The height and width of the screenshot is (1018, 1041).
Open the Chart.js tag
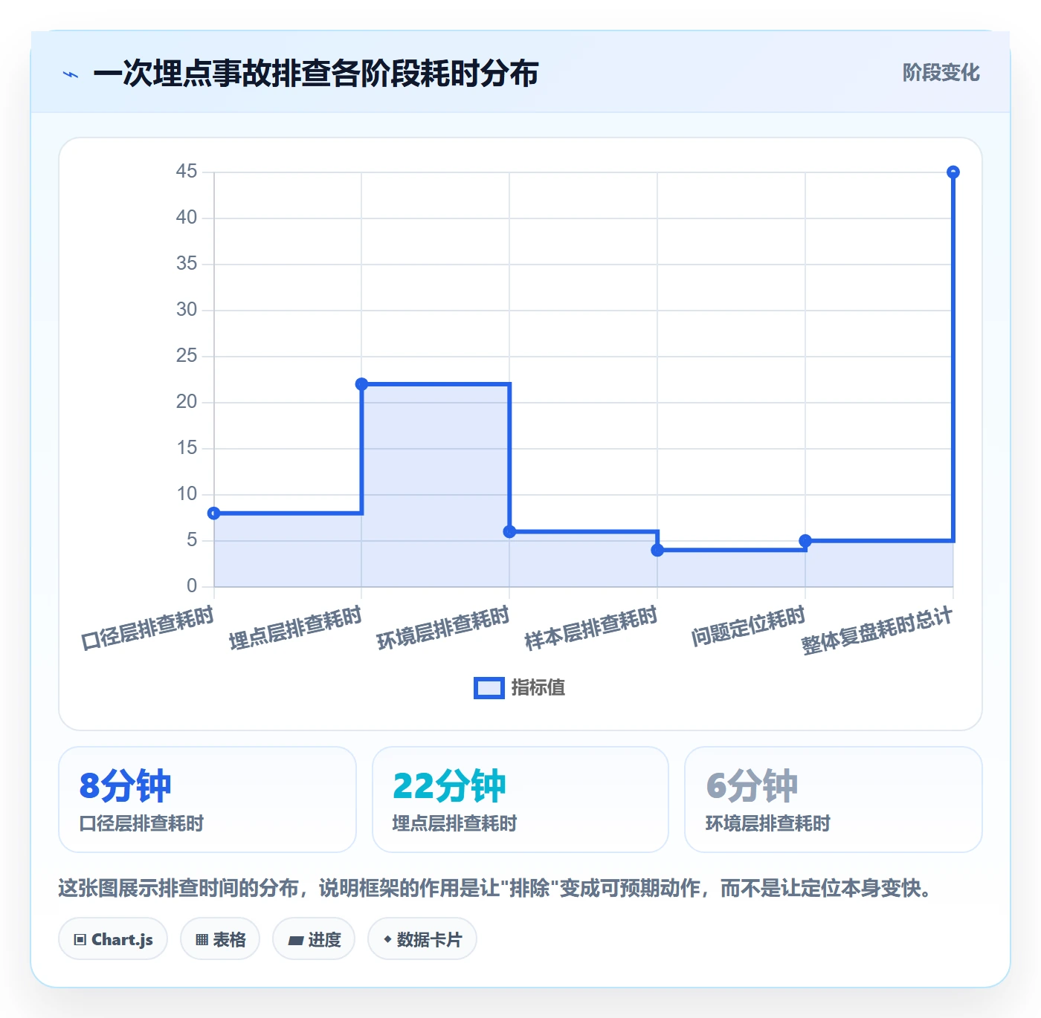(113, 939)
